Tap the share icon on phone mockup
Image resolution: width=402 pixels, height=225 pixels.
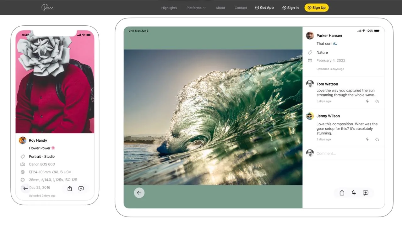tap(70, 188)
